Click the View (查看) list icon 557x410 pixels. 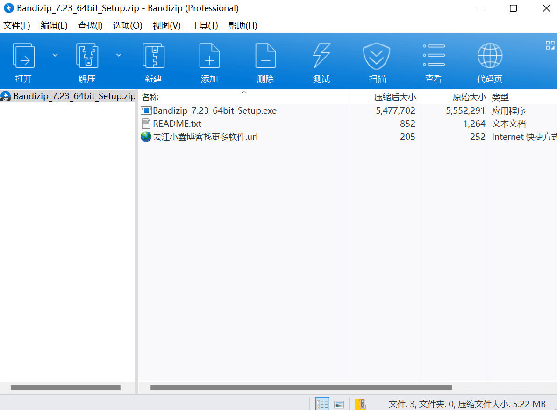434,55
